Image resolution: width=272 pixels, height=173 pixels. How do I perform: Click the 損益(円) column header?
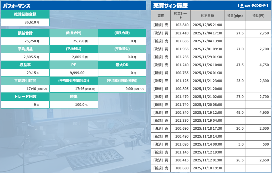257,16
